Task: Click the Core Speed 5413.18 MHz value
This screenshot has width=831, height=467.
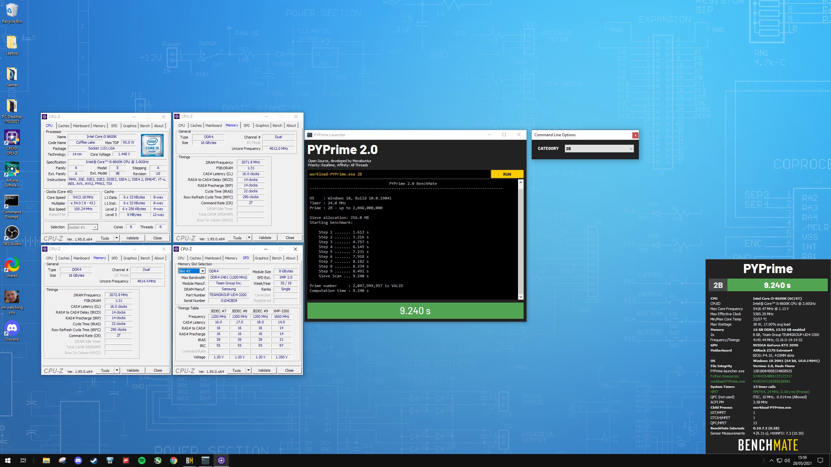Action: coord(83,197)
